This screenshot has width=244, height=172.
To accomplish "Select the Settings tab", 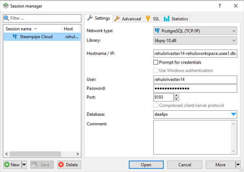I will tap(99, 18).
